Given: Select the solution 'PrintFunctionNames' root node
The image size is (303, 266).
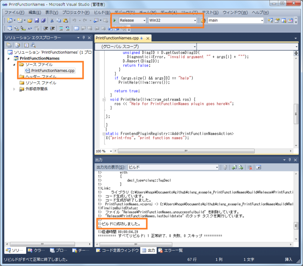Looking at the screenshot, I should (x=50, y=52).
